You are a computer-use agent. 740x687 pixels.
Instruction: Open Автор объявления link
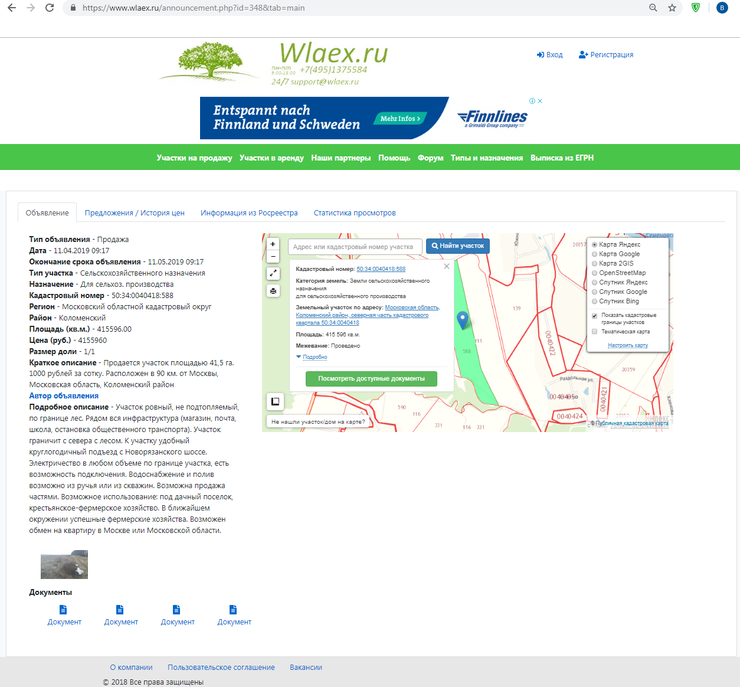point(64,396)
